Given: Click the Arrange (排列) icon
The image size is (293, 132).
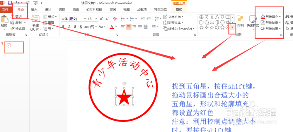Looking at the screenshot, I should tap(241, 19).
